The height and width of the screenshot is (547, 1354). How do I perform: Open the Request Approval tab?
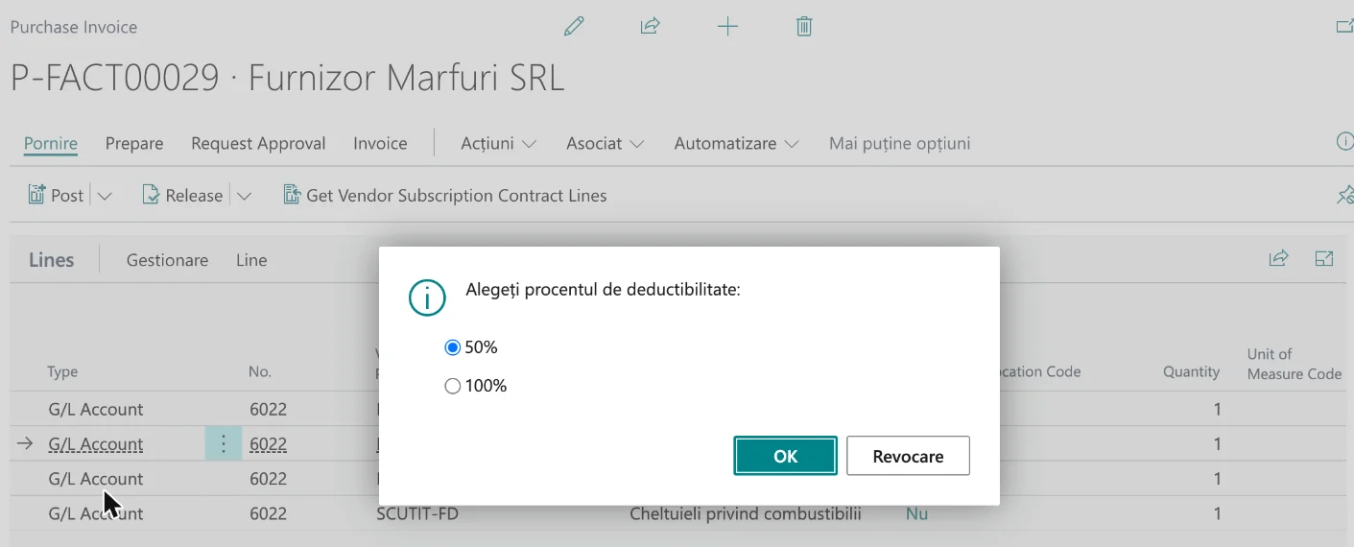(258, 143)
